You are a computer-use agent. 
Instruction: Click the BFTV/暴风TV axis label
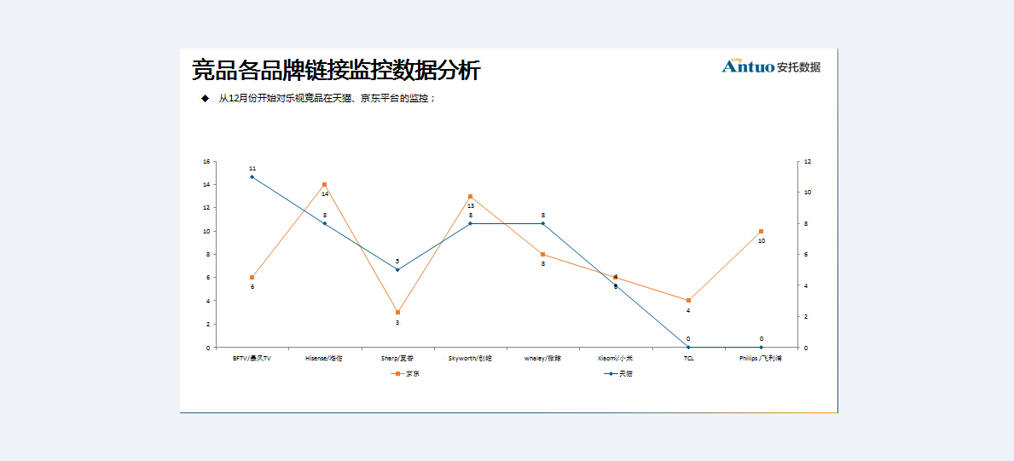(x=252, y=359)
